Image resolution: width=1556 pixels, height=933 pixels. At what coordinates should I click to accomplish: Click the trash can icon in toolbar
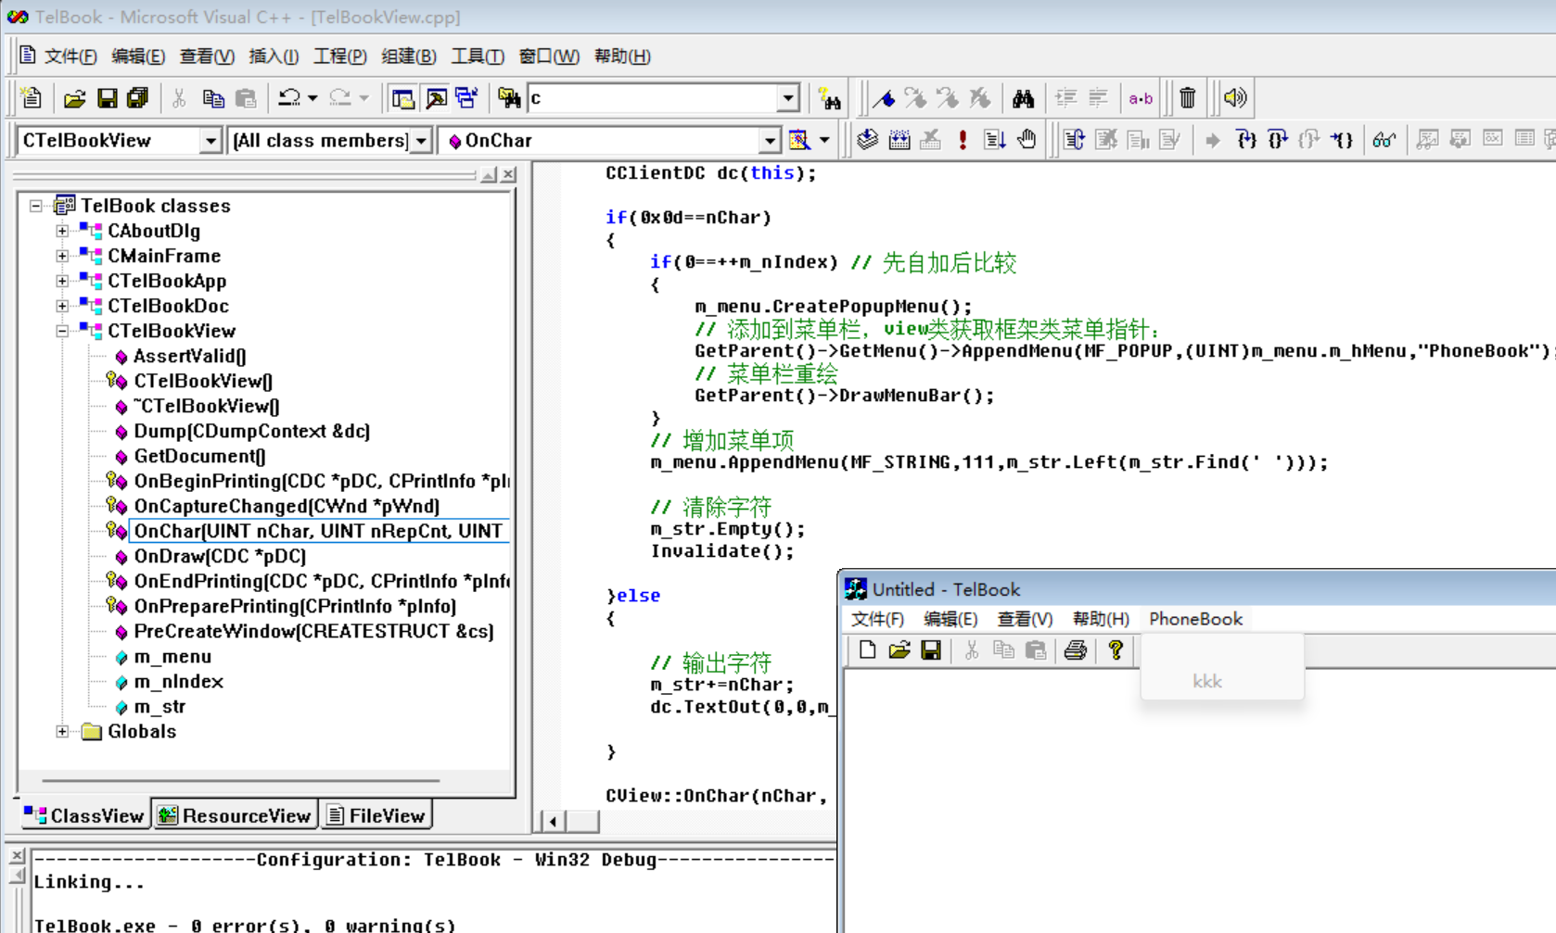tap(1188, 97)
